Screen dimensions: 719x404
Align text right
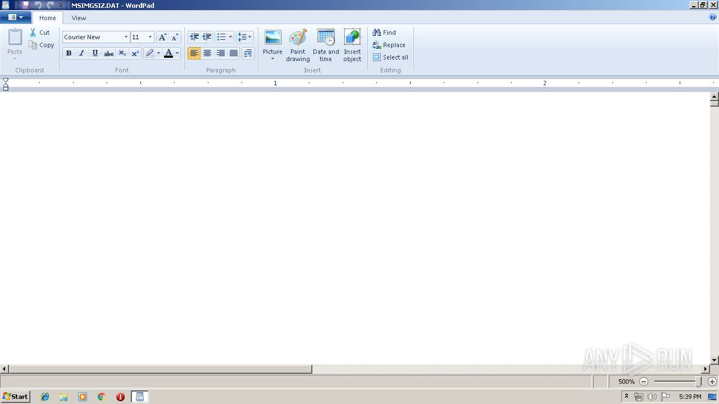coord(221,53)
